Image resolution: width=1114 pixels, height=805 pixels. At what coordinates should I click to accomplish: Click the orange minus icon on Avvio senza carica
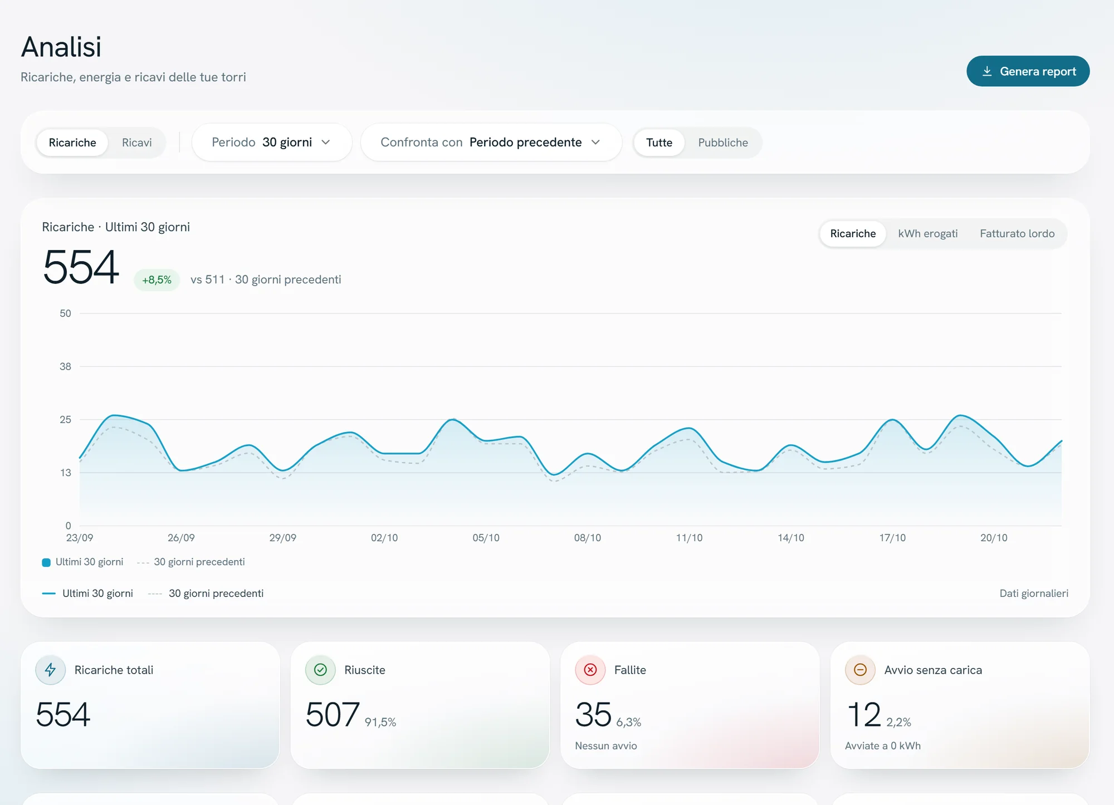[860, 670]
